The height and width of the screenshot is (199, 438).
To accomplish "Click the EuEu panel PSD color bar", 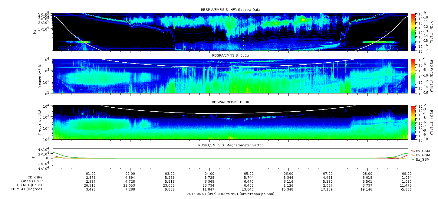I will pos(413,76).
